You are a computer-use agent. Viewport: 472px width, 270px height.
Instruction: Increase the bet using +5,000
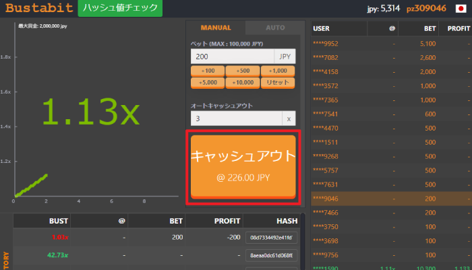point(207,83)
